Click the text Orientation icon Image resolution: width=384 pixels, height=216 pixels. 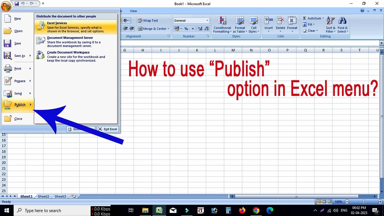pyautogui.click(x=127, y=20)
